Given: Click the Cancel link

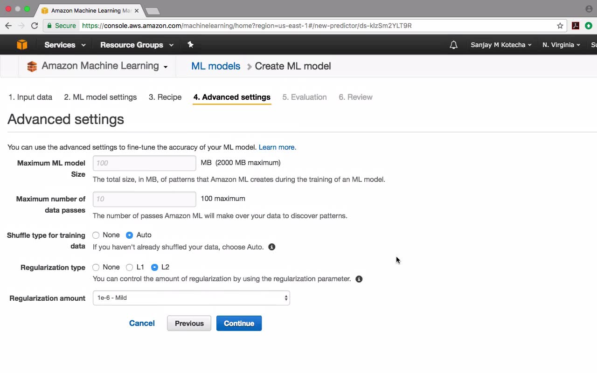Looking at the screenshot, I should (x=142, y=324).
